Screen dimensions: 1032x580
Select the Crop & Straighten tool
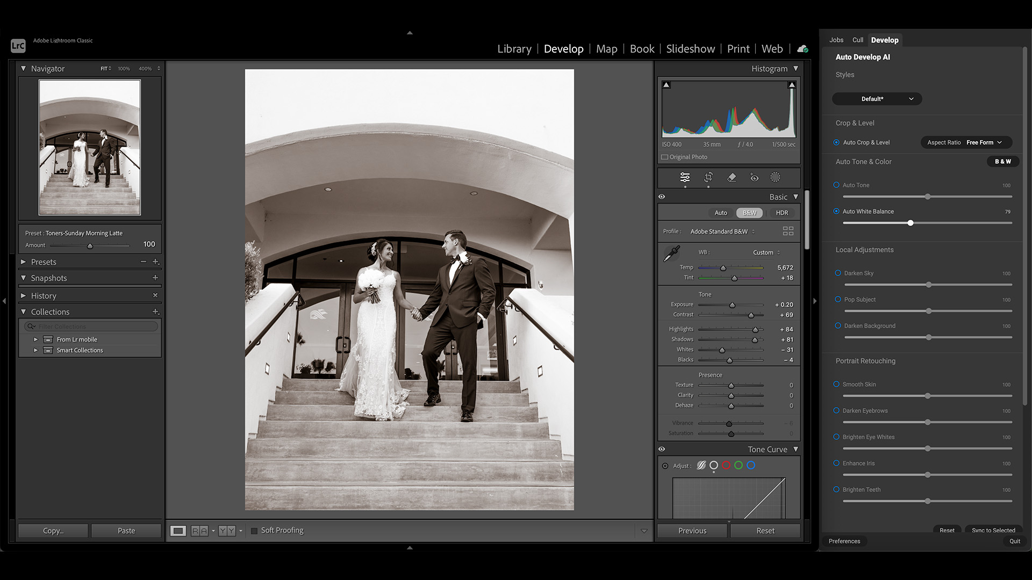pos(708,177)
